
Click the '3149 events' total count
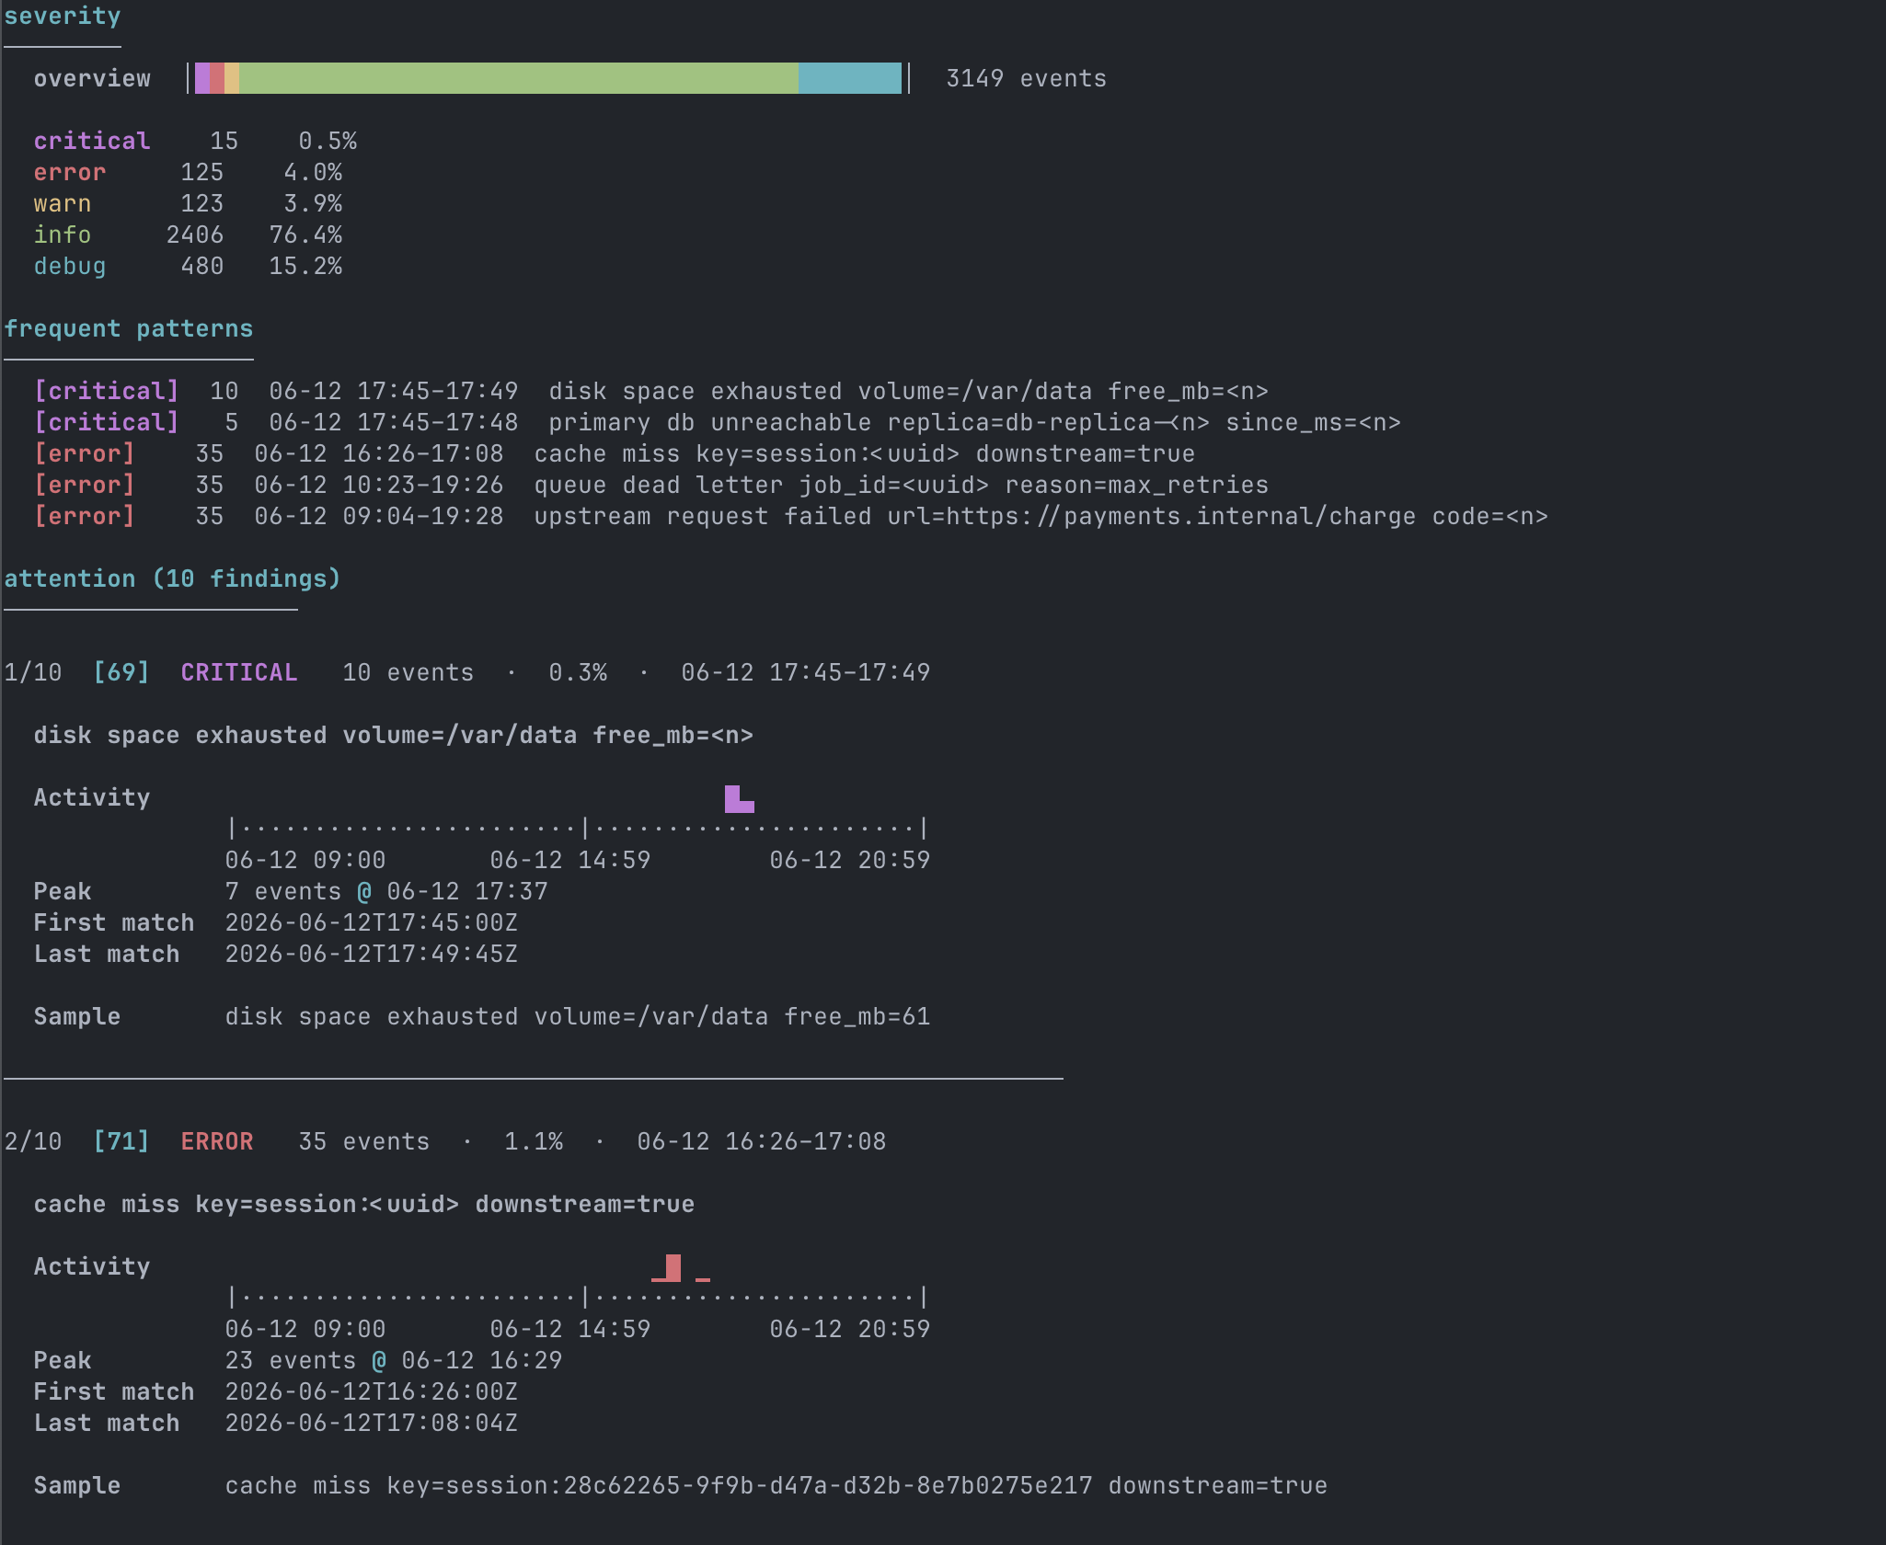[x=1027, y=78]
